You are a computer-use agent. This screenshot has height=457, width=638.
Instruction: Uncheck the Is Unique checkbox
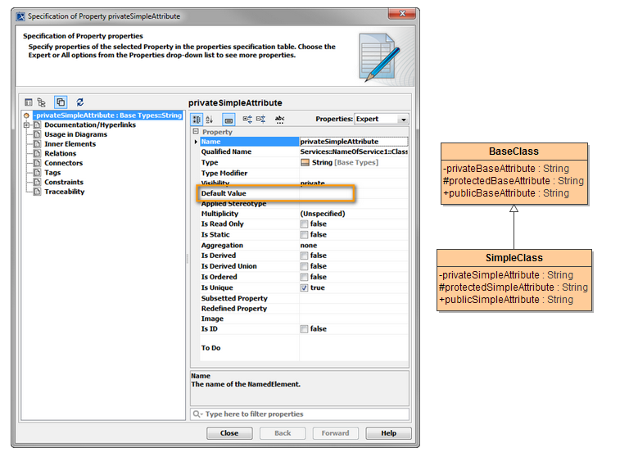[304, 287]
